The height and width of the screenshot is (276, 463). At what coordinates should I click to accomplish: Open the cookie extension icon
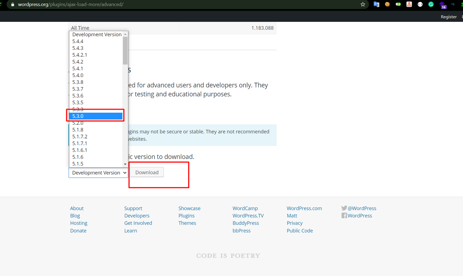[387, 4]
